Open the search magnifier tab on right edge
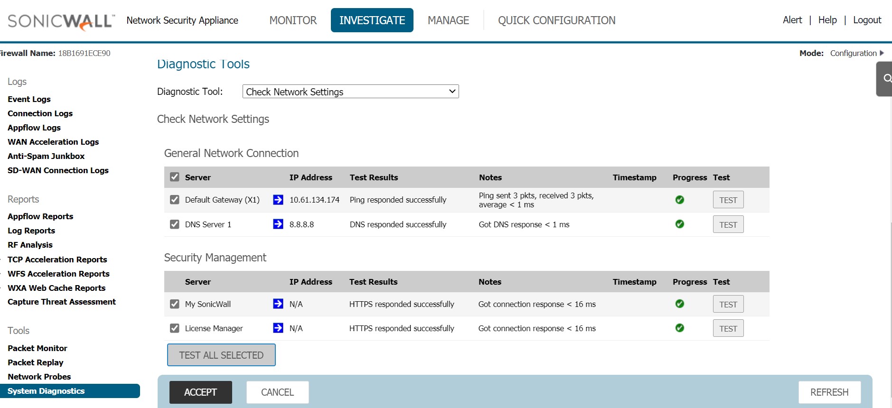 [885, 79]
